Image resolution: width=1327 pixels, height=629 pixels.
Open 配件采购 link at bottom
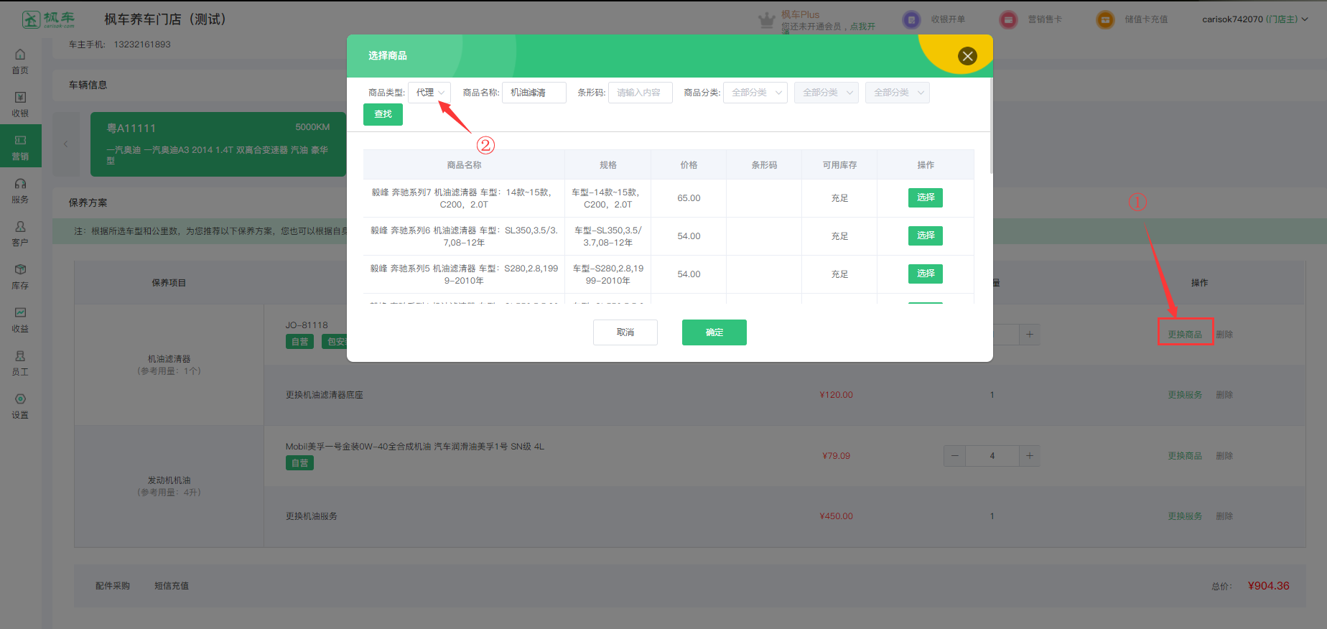113,586
